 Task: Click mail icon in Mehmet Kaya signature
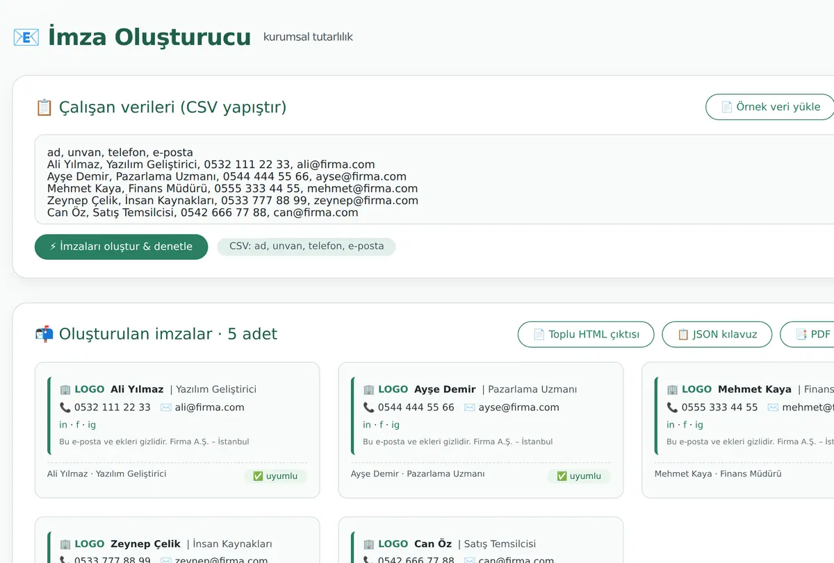(774, 407)
